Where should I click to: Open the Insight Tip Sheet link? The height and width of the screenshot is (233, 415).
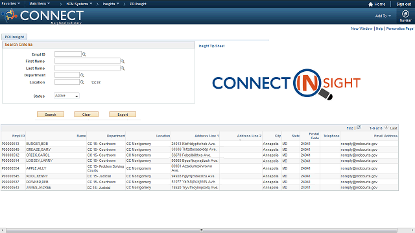click(x=211, y=46)
